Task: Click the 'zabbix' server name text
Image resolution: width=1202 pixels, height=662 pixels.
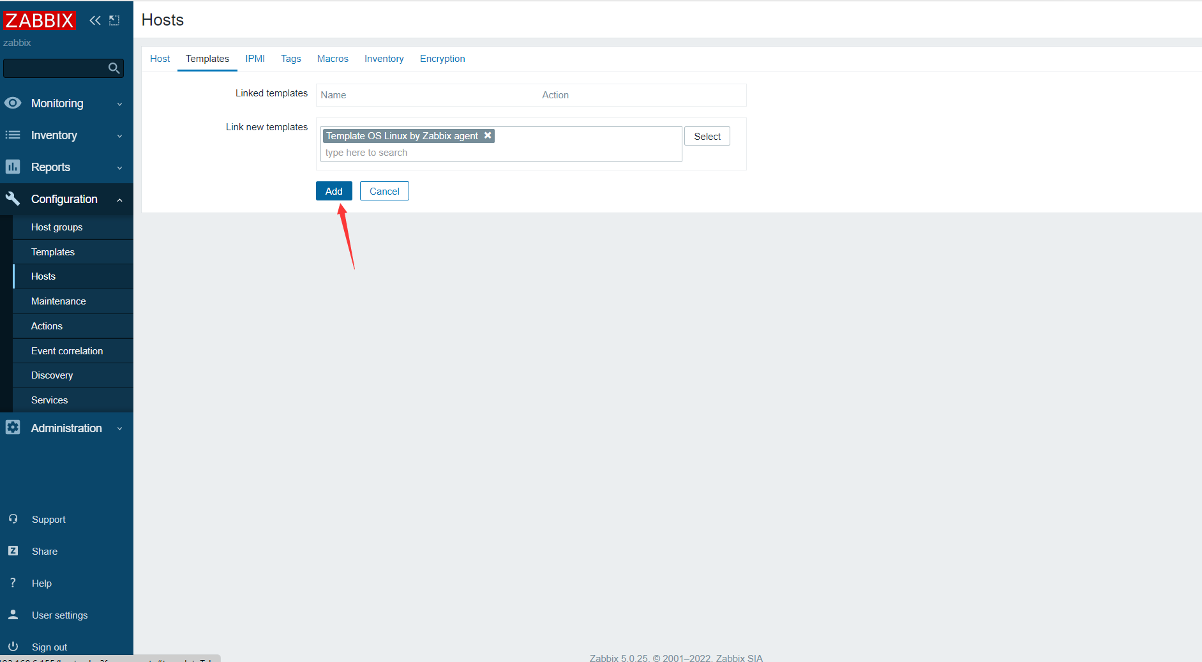Action: click(x=17, y=43)
